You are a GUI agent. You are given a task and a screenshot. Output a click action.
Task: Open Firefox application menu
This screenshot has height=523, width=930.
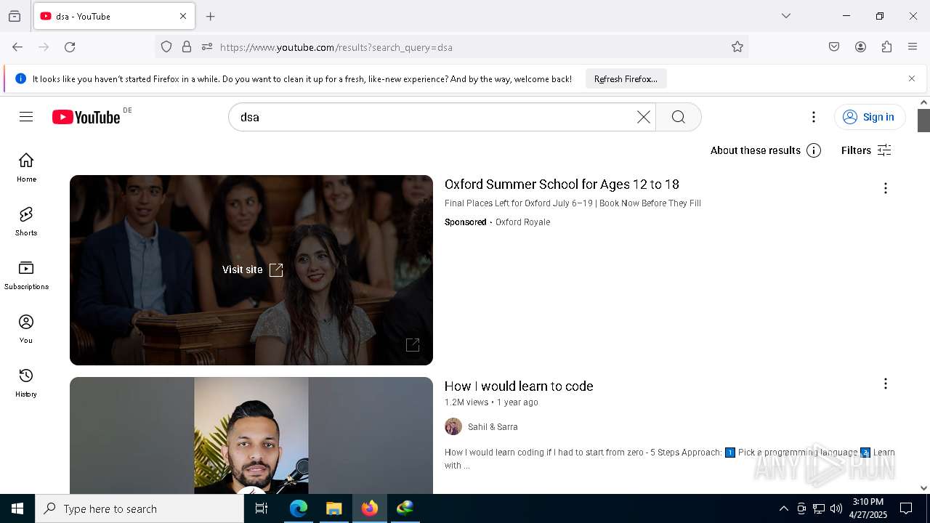pyautogui.click(x=913, y=47)
